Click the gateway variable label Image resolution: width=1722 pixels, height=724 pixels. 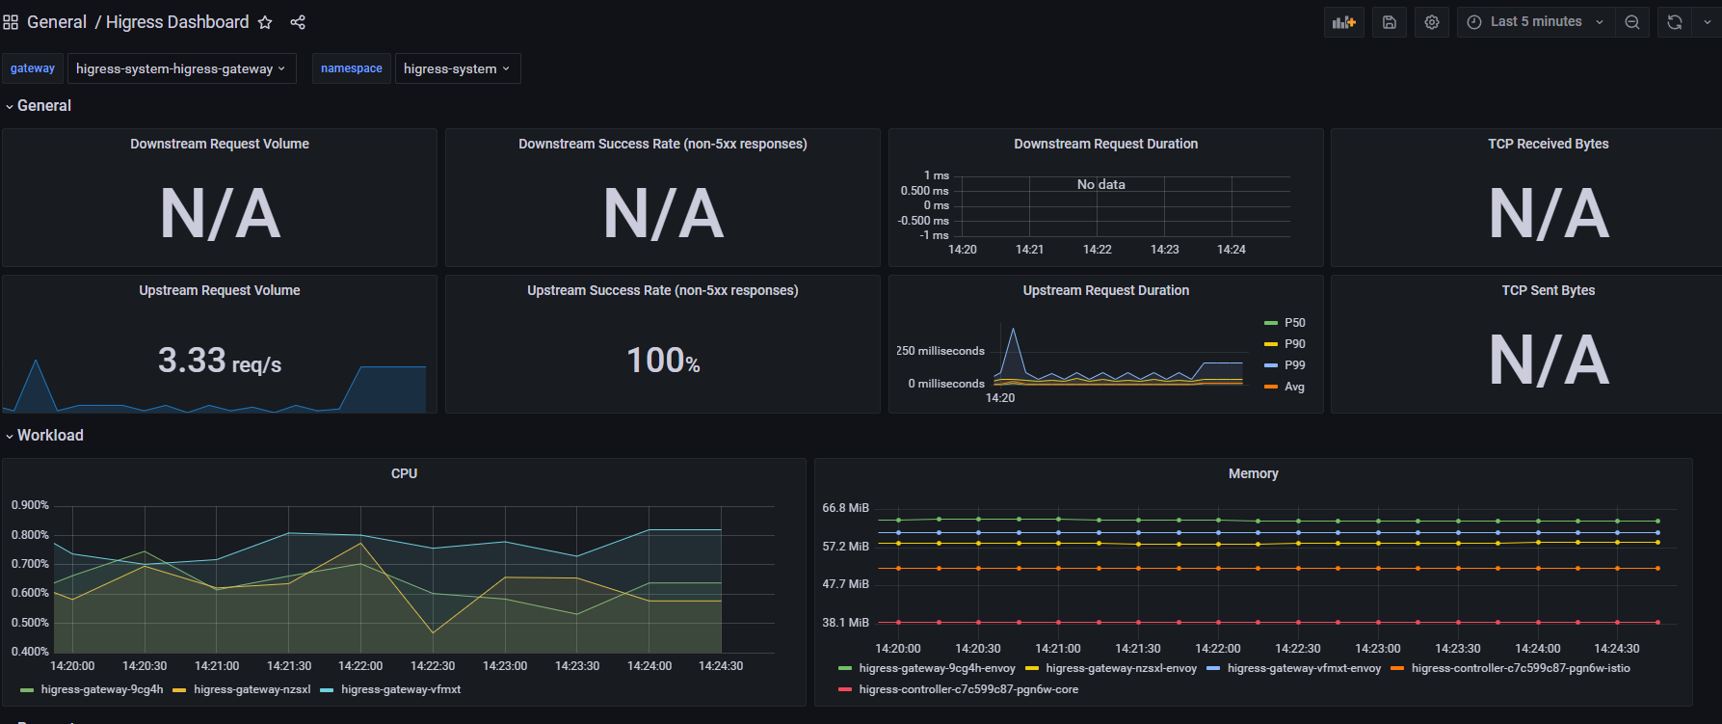point(33,68)
